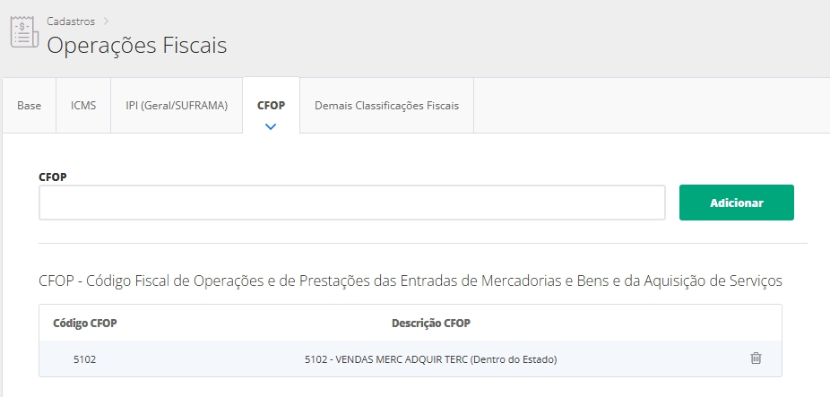The image size is (830, 397).
Task: Switch to the Base tab
Action: pos(30,106)
